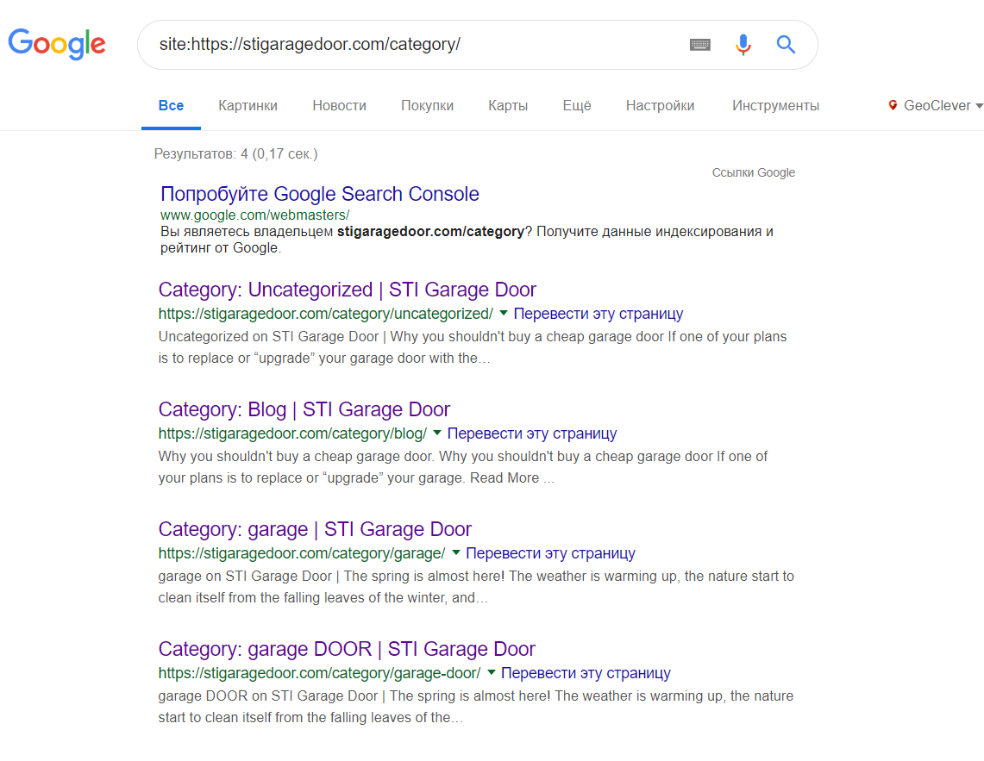This screenshot has height=761, width=984.
Task: Open Инструменты search tools
Action: (x=775, y=105)
